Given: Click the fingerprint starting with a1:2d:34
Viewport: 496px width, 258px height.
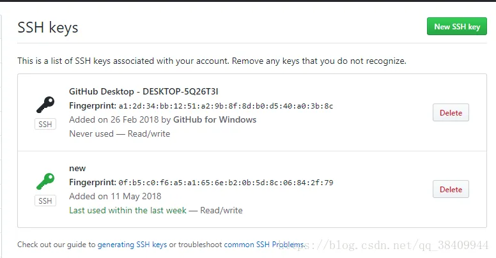Looking at the screenshot, I should pos(226,106).
